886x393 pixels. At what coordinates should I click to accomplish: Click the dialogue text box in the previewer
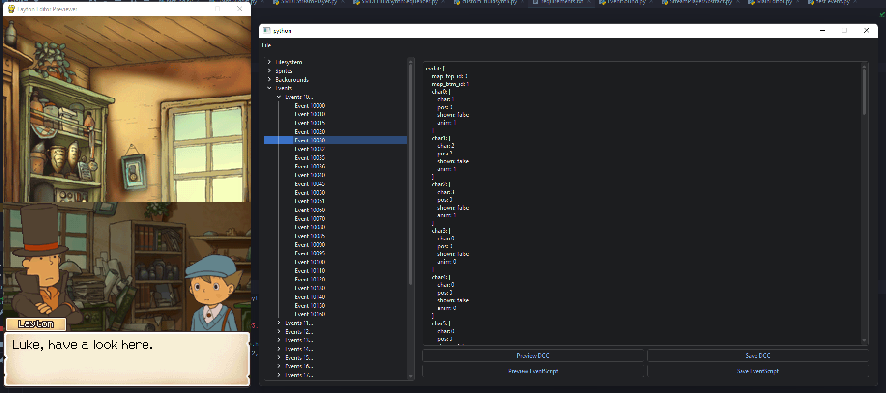click(x=127, y=359)
